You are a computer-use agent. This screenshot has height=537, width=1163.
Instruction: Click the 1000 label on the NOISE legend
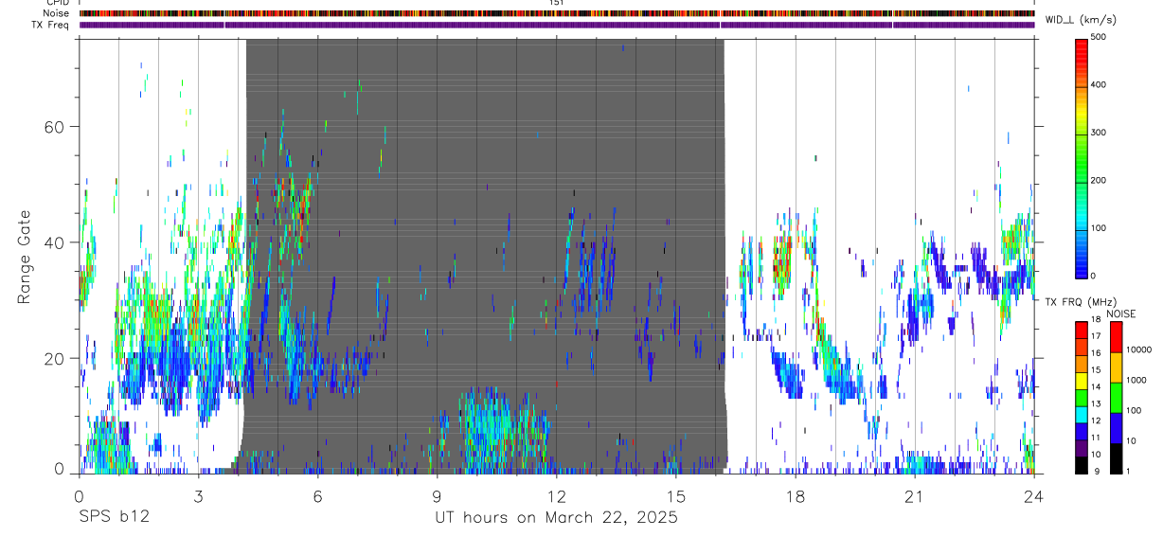(x=1136, y=381)
